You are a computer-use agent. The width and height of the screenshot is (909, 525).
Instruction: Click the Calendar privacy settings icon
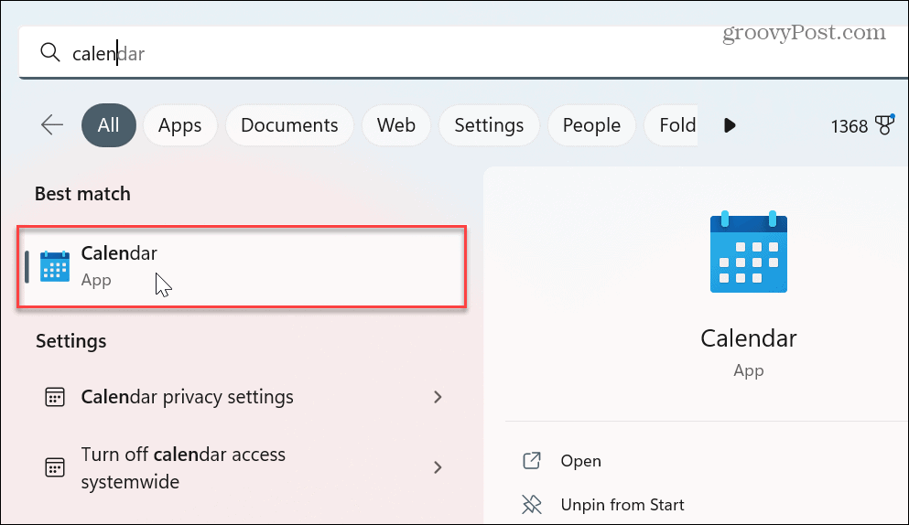click(55, 397)
